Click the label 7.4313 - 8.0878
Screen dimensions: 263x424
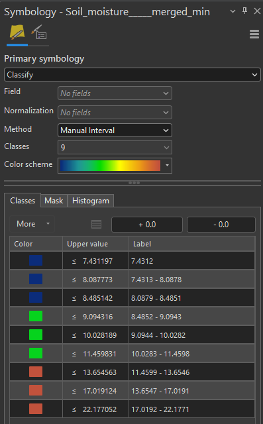point(156,280)
